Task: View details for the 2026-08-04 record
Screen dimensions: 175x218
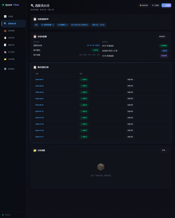Action: tap(130, 99)
